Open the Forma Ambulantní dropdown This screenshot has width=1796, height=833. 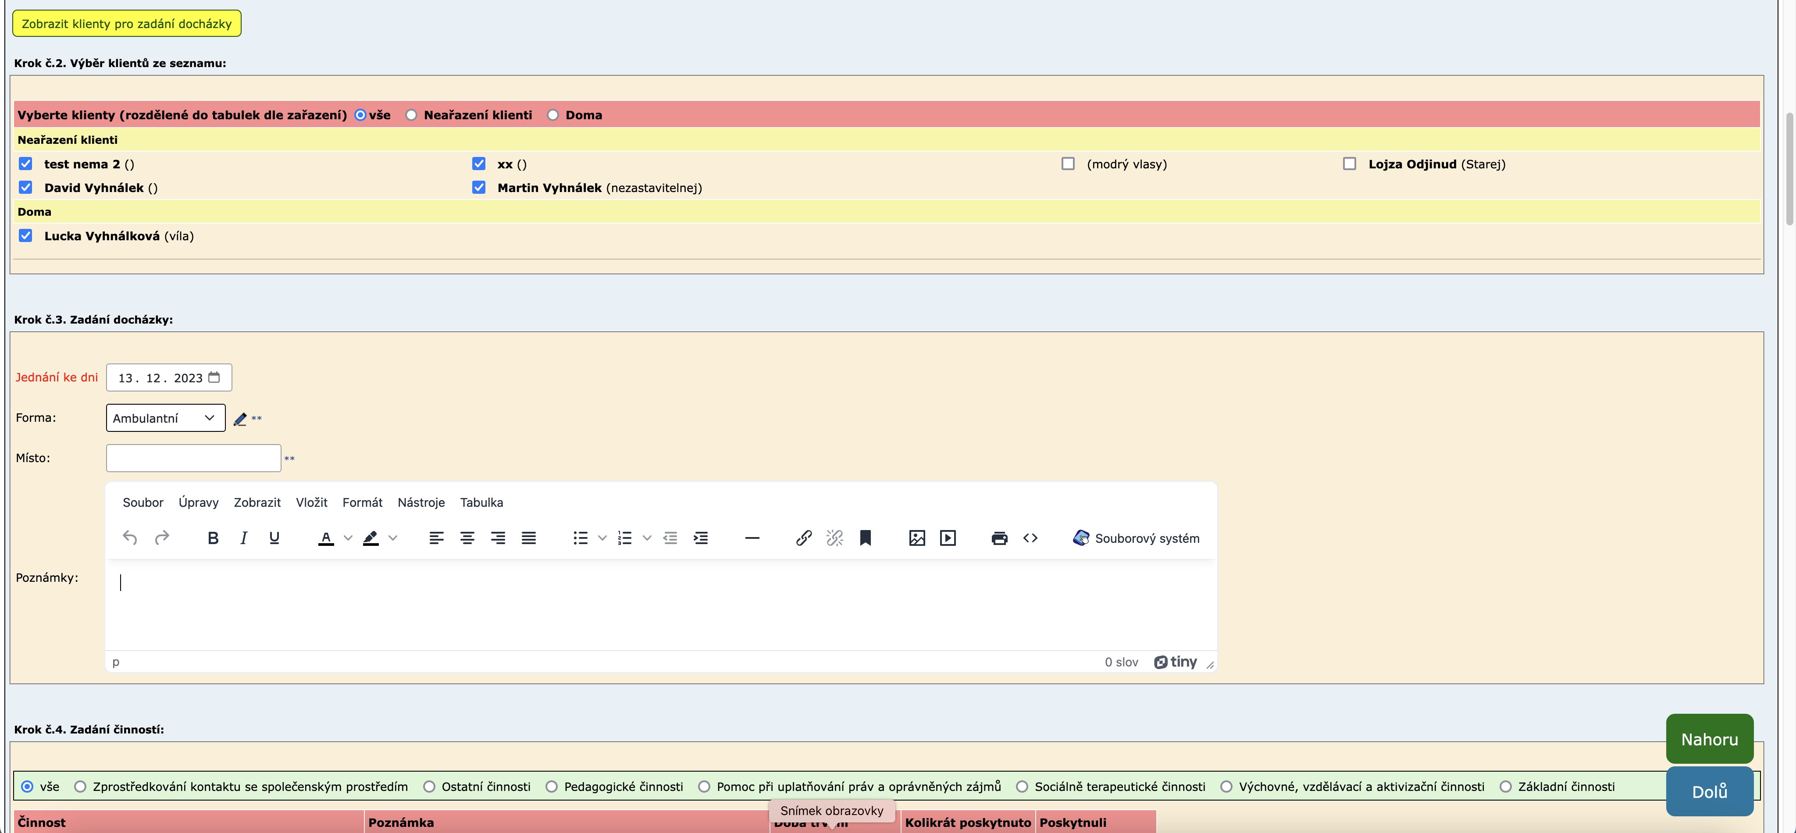165,417
